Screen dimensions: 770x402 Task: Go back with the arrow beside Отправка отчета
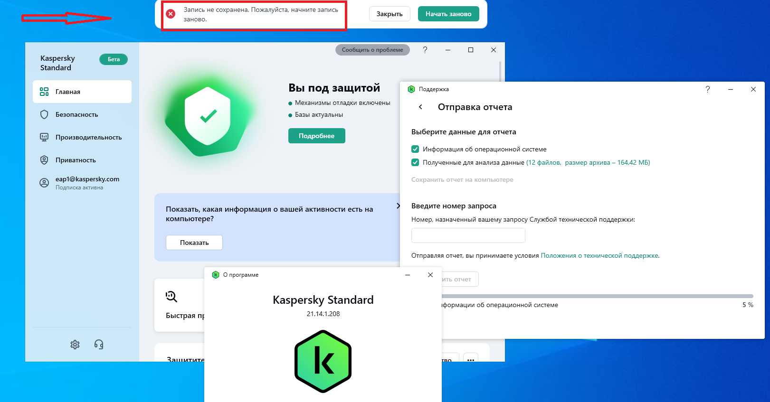[x=420, y=107]
